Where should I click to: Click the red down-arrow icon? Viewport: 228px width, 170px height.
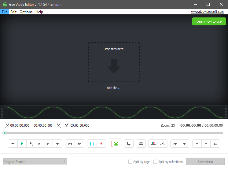tap(101, 144)
